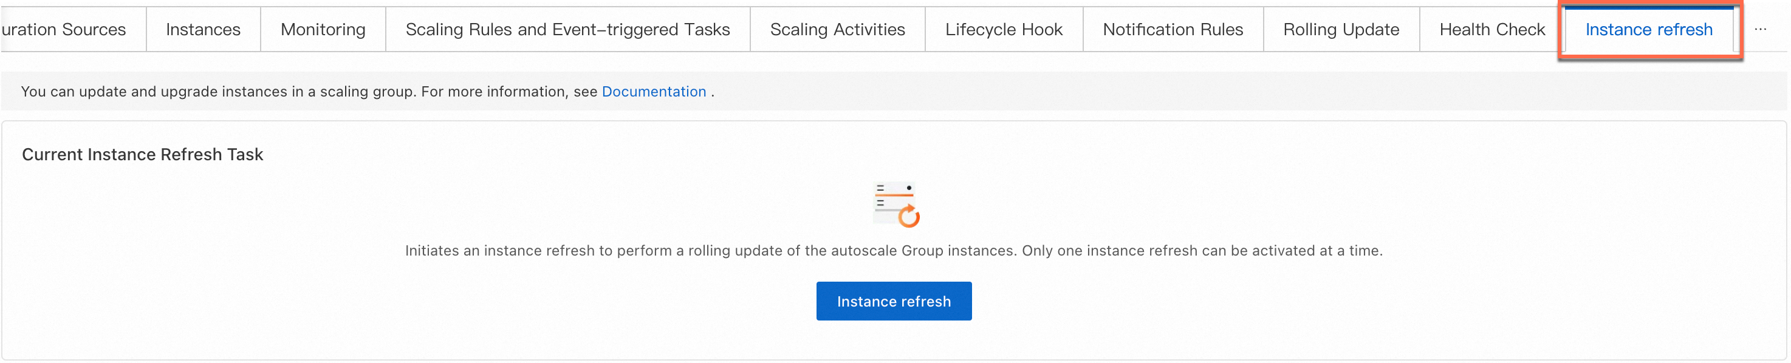Open the Health Check tab

1491,29
